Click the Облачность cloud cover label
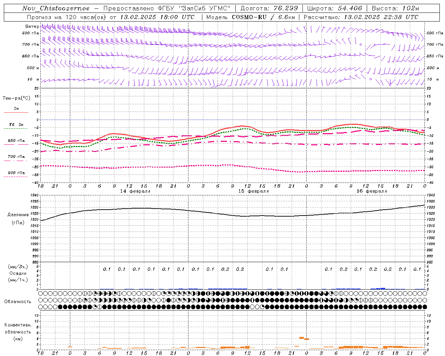The height and width of the screenshot is (356, 445). pos(18,301)
